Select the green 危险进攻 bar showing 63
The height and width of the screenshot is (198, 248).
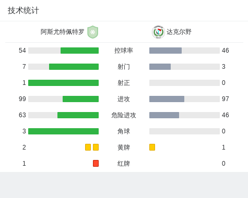(x=78, y=115)
